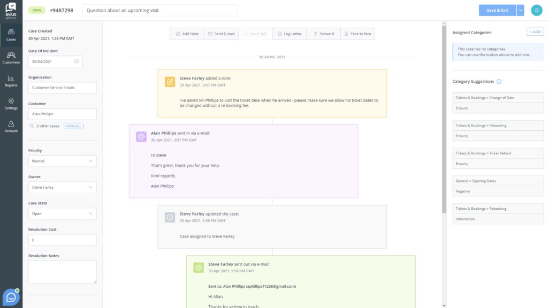Expand the Priority dropdown
Viewport: 548px width, 308px height.
(x=62, y=161)
